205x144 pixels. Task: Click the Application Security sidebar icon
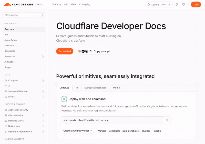6,110
